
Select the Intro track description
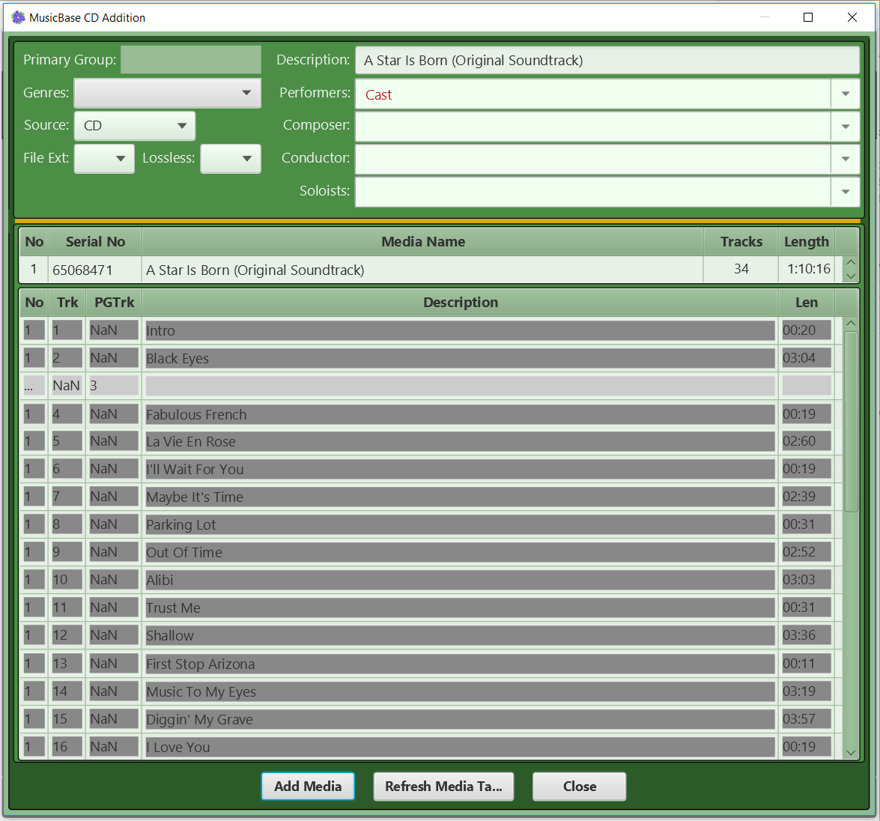(460, 330)
